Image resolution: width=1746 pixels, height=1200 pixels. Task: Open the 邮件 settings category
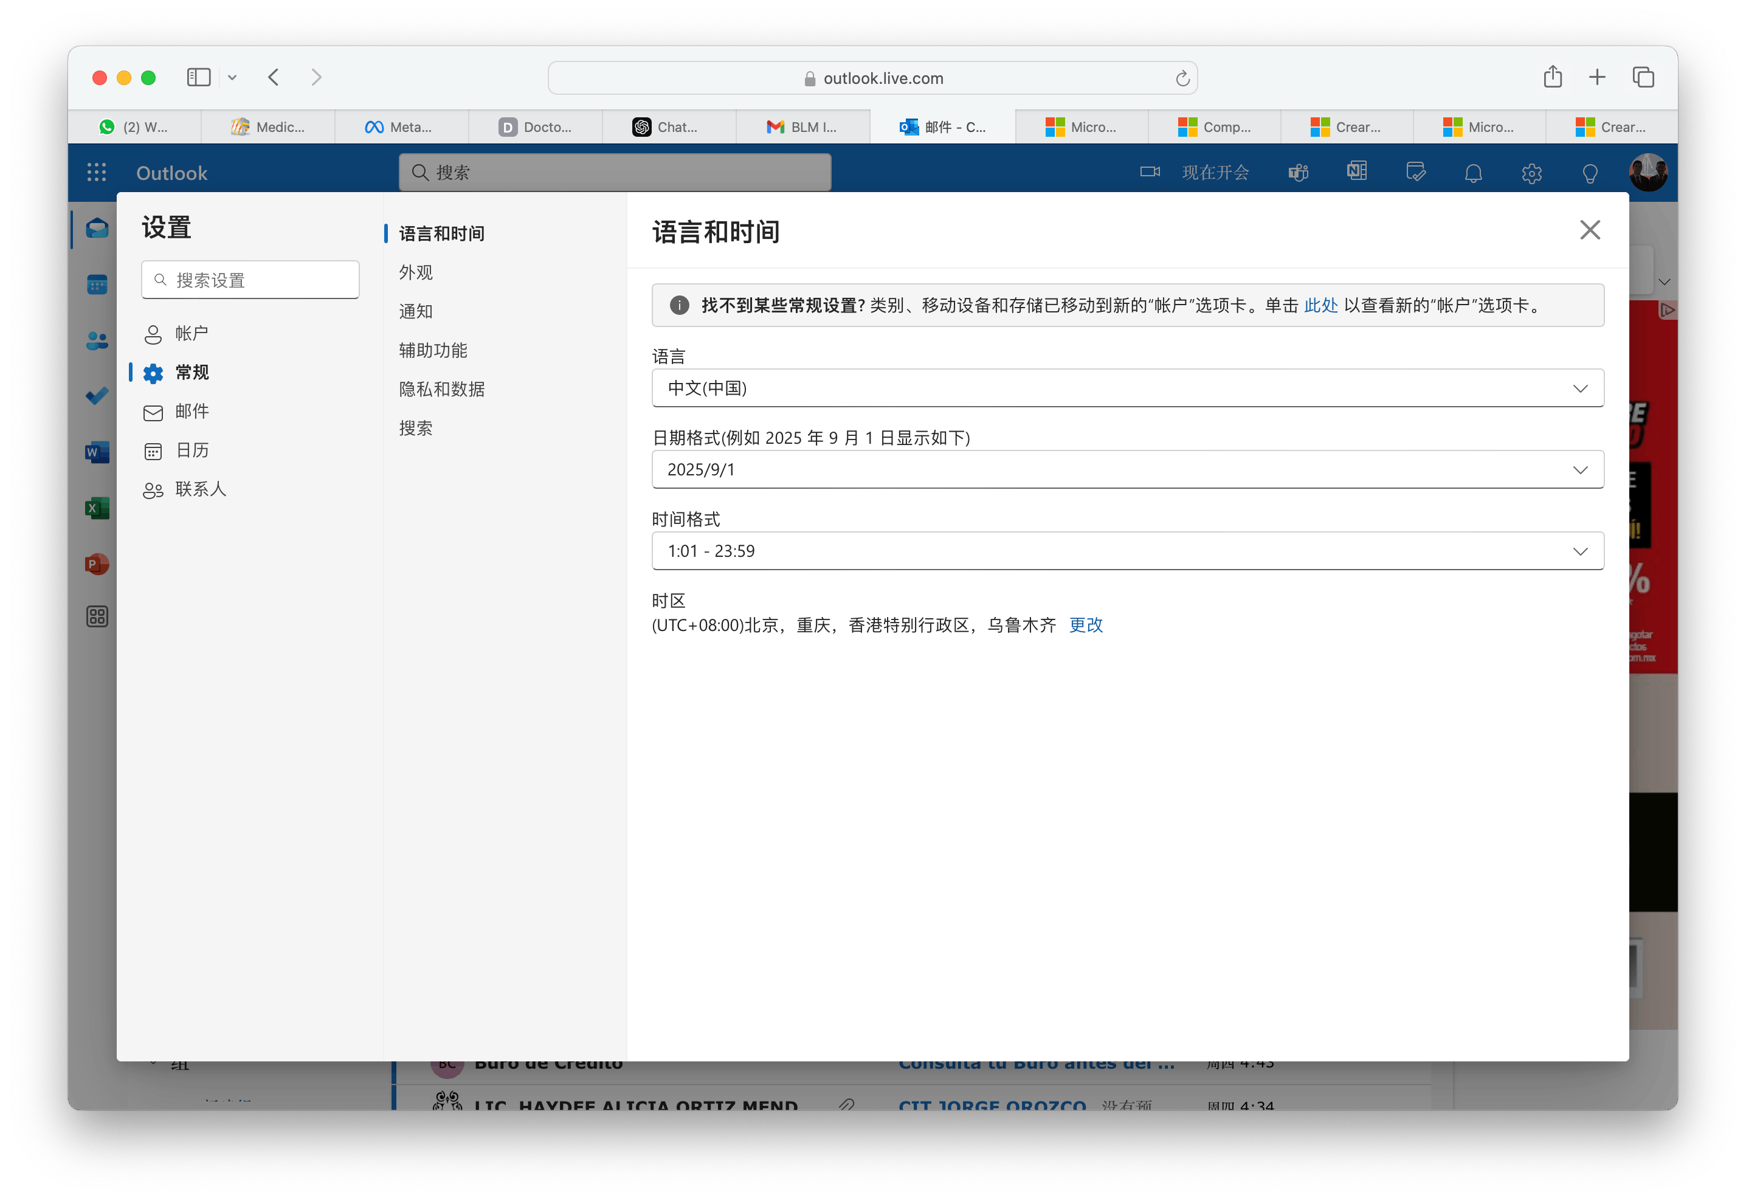pos(192,412)
